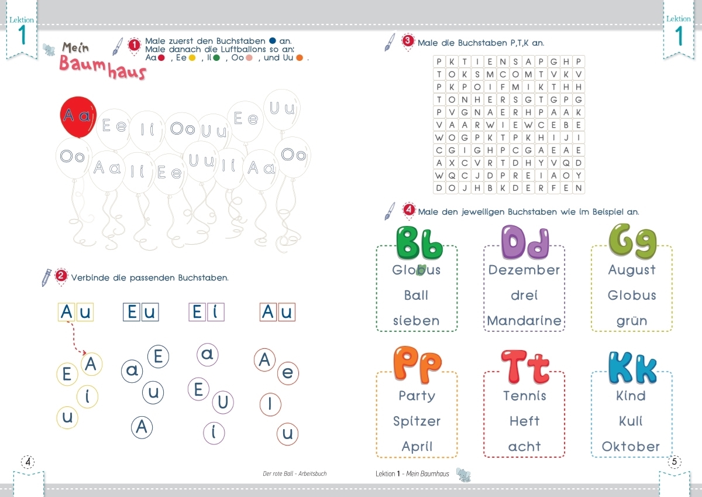Click the word April
Image resolution: width=702 pixels, height=497 pixels.
click(417, 447)
